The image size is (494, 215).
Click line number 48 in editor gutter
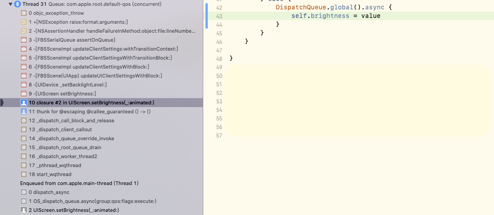[x=219, y=59]
